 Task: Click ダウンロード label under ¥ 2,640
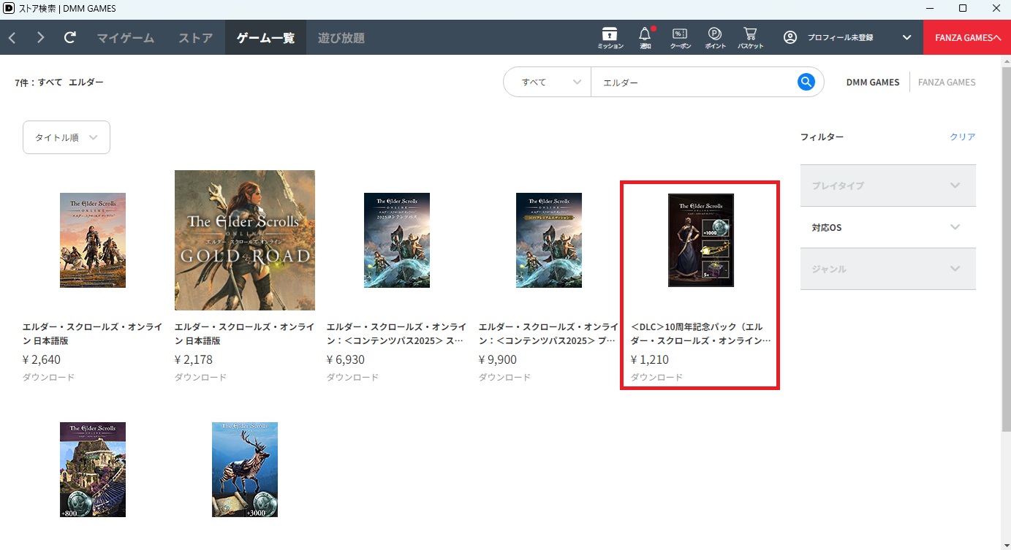48,378
